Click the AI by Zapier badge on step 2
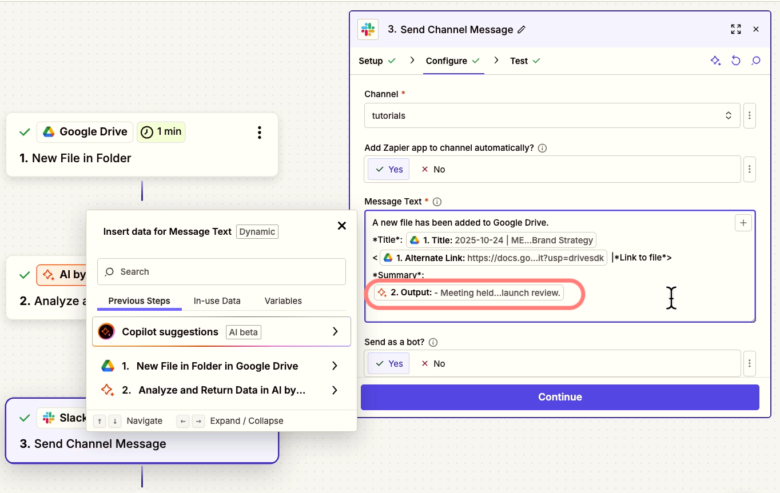The width and height of the screenshot is (780, 493). click(62, 275)
